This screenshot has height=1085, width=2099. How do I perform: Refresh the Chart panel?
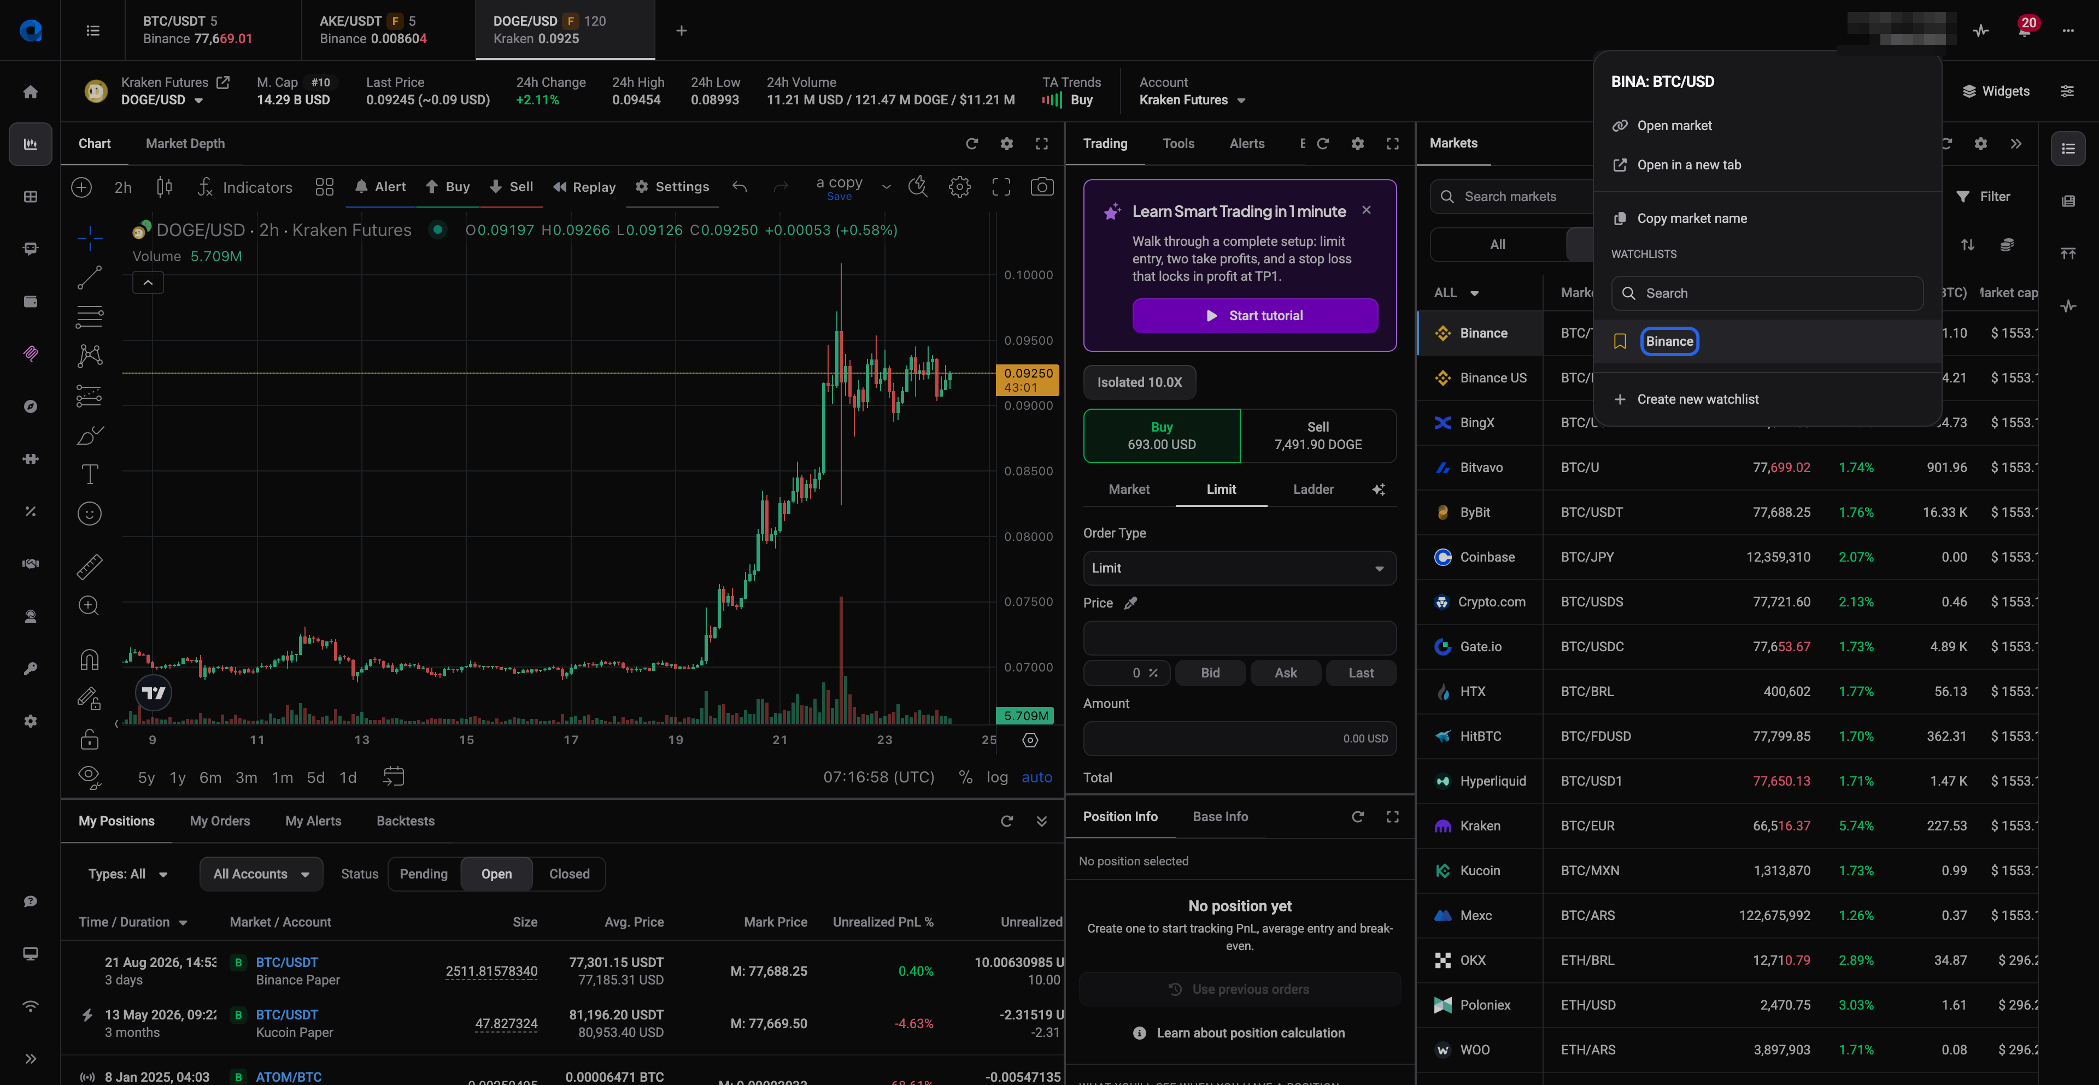tap(971, 143)
